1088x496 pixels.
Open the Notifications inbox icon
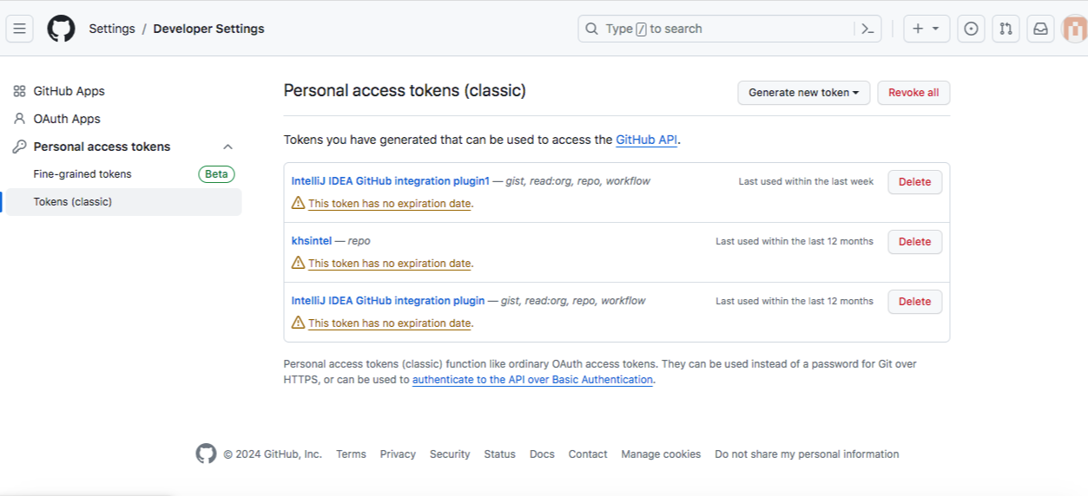[x=1040, y=29]
